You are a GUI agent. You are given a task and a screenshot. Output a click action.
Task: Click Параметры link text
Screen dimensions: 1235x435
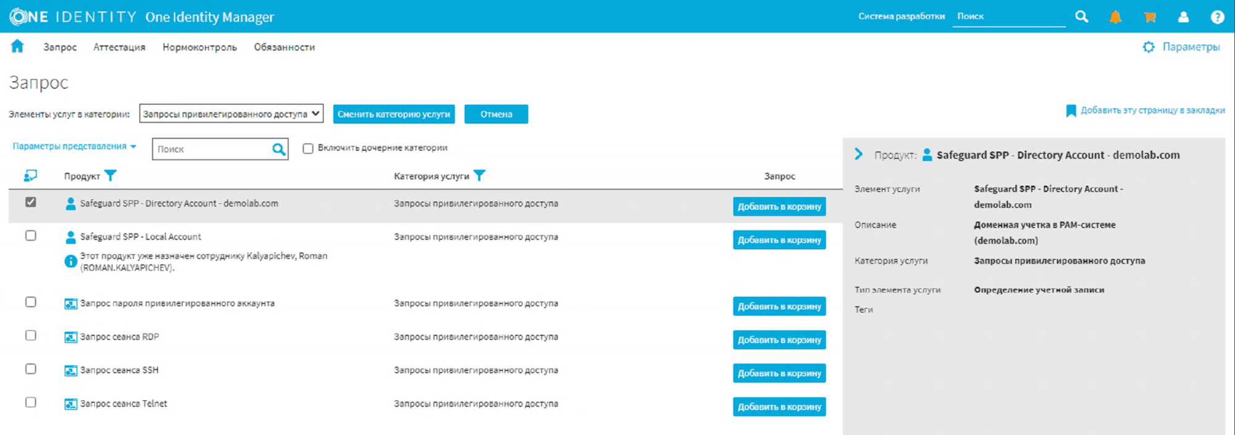click(1191, 47)
